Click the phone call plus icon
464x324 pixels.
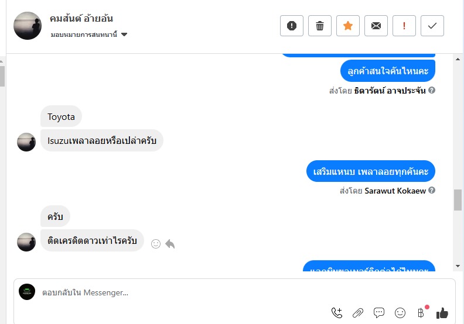[x=337, y=313]
